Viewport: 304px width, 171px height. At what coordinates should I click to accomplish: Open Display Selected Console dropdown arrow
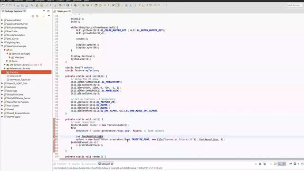(299, 164)
